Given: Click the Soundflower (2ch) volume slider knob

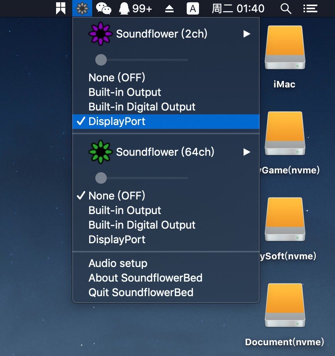Looking at the screenshot, I should (x=101, y=60).
